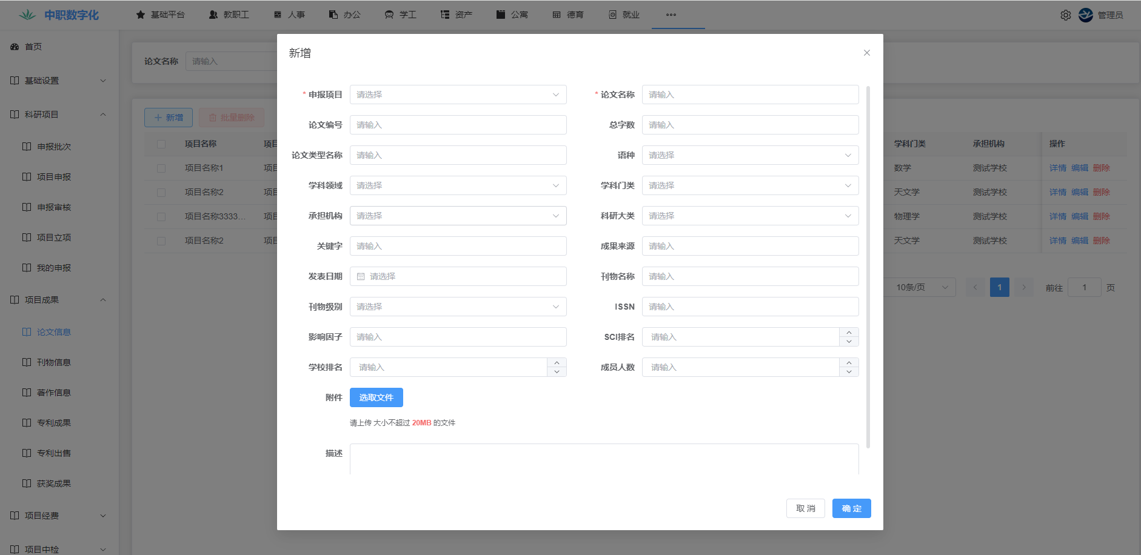Open the 人事 top menu
This screenshot has height=555, width=1141.
pos(290,15)
